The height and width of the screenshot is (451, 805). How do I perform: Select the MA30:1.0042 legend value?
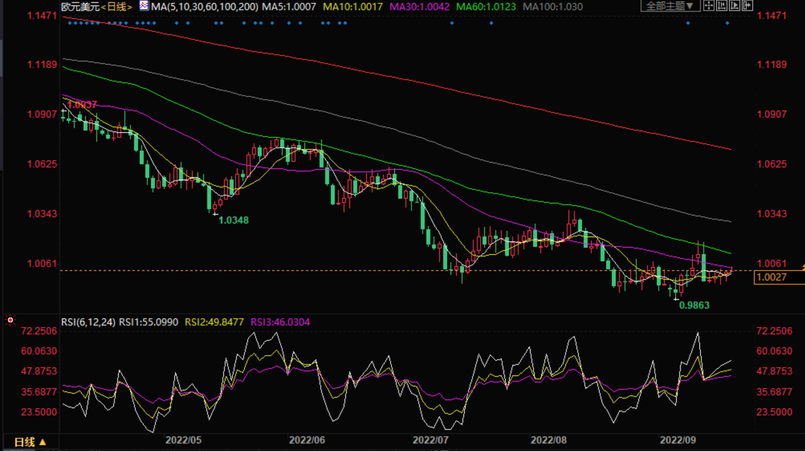(x=420, y=6)
